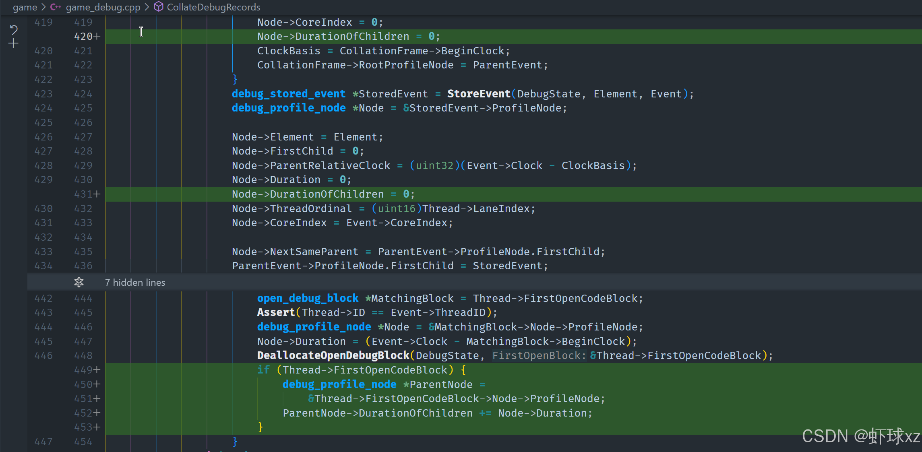The image size is (922, 452).
Task: Click the open_debug_block type name
Action: point(308,298)
